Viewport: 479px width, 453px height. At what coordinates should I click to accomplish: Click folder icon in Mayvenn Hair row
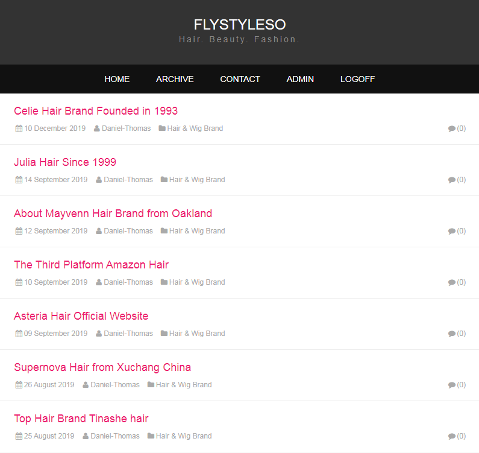pos(164,230)
